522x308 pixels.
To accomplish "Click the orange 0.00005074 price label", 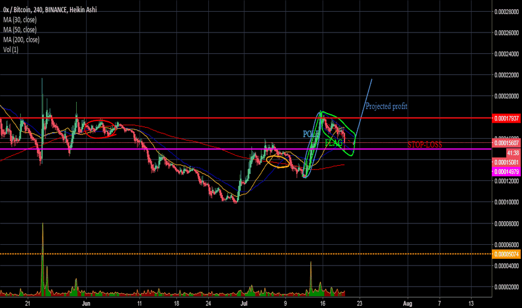I will [506, 254].
